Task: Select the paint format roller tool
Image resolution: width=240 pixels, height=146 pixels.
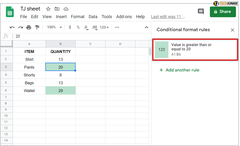Action: [37, 27]
